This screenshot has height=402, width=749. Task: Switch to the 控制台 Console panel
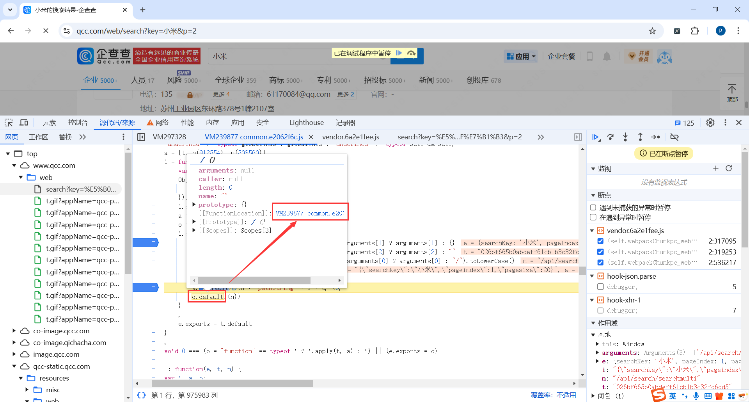[78, 123]
